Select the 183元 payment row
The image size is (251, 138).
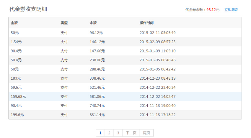pos(125,78)
